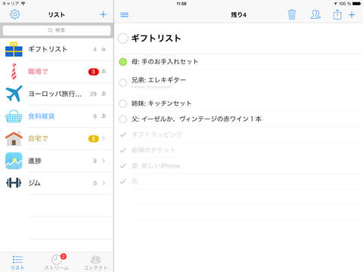Select the house icon list
Screen dimensions: 363x272
tap(14, 138)
